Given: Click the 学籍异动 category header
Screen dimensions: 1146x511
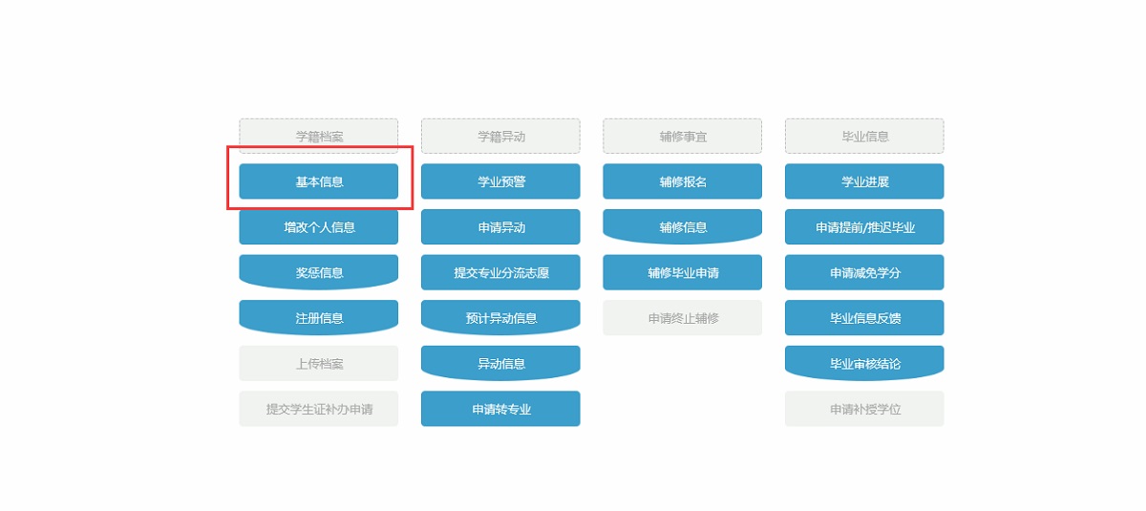Looking at the screenshot, I should tap(500, 137).
